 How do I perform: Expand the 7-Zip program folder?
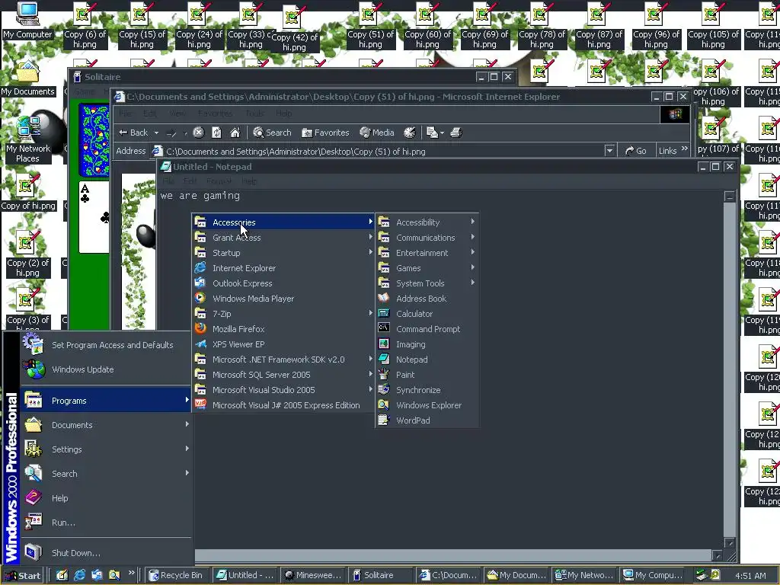point(283,314)
